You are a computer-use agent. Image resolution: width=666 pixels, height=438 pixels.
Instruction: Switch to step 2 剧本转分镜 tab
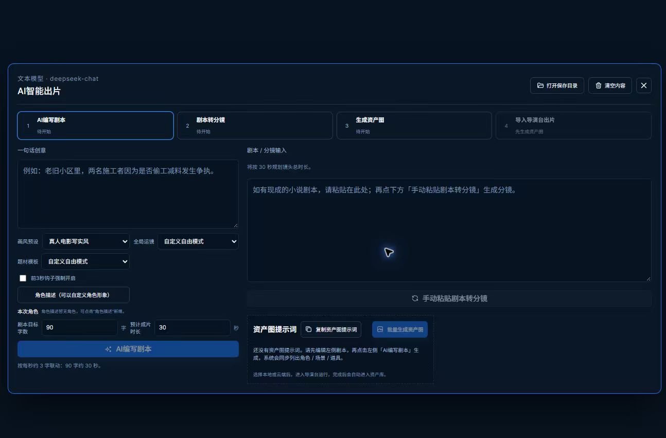pyautogui.click(x=255, y=126)
